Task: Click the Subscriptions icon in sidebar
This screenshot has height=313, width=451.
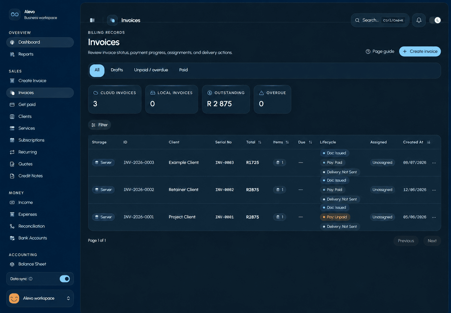Action: click(12, 140)
